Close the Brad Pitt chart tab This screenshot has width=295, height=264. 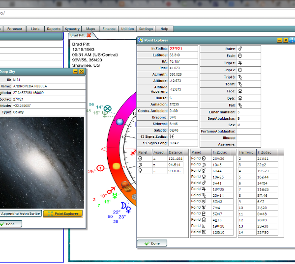coord(88,35)
